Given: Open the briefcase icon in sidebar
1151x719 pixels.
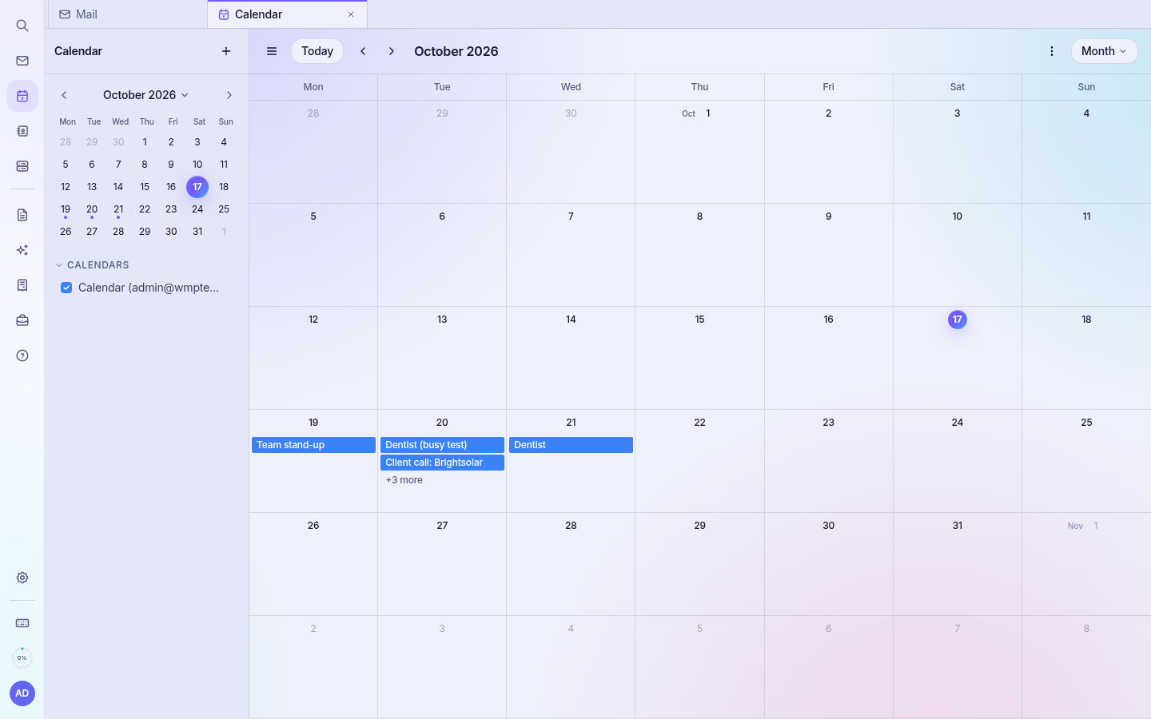Looking at the screenshot, I should 22,320.
